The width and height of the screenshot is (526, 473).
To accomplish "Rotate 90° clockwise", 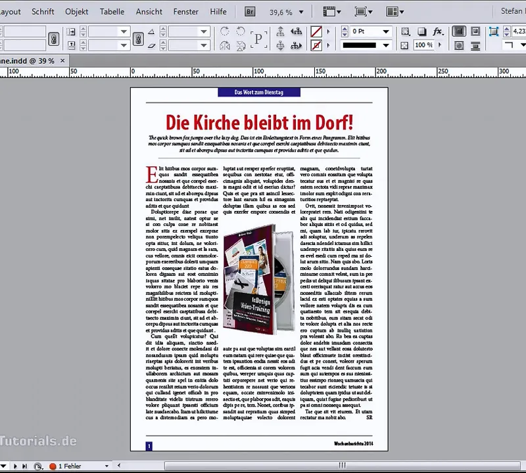I will tap(224, 32).
